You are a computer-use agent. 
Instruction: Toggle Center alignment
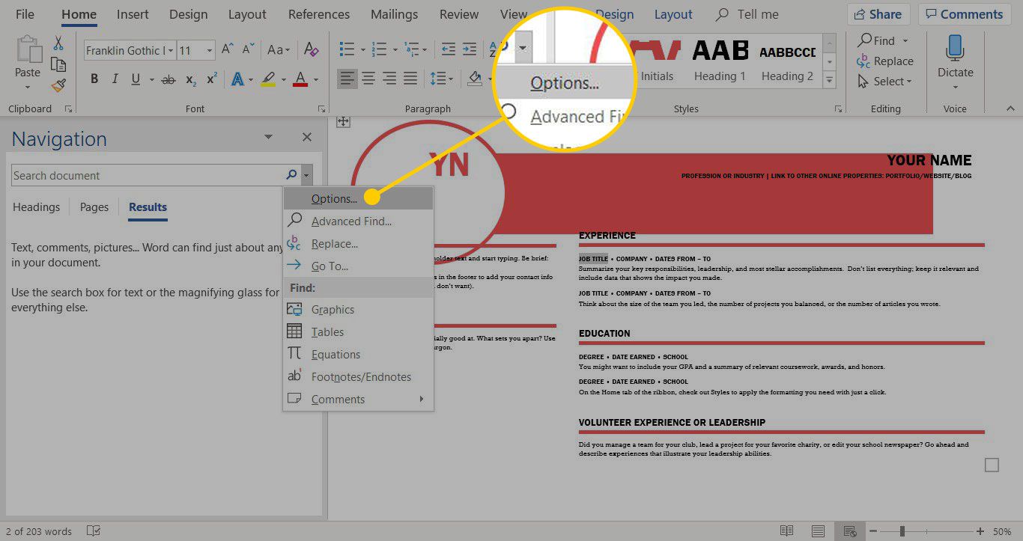pyautogui.click(x=368, y=79)
